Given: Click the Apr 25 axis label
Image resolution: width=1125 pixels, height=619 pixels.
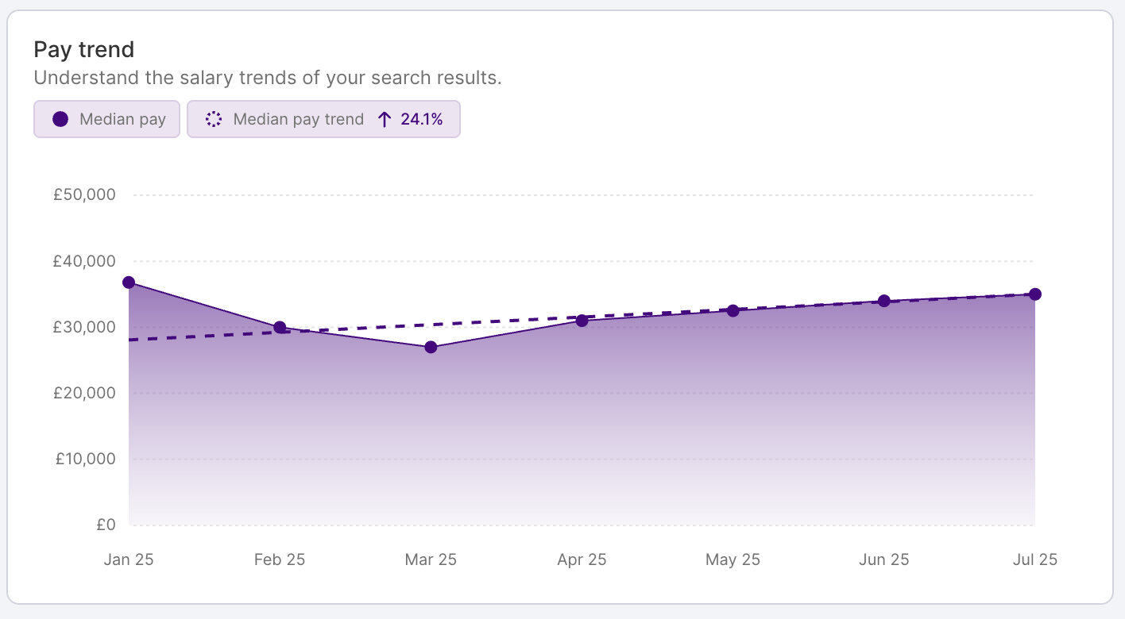Looking at the screenshot, I should [582, 559].
